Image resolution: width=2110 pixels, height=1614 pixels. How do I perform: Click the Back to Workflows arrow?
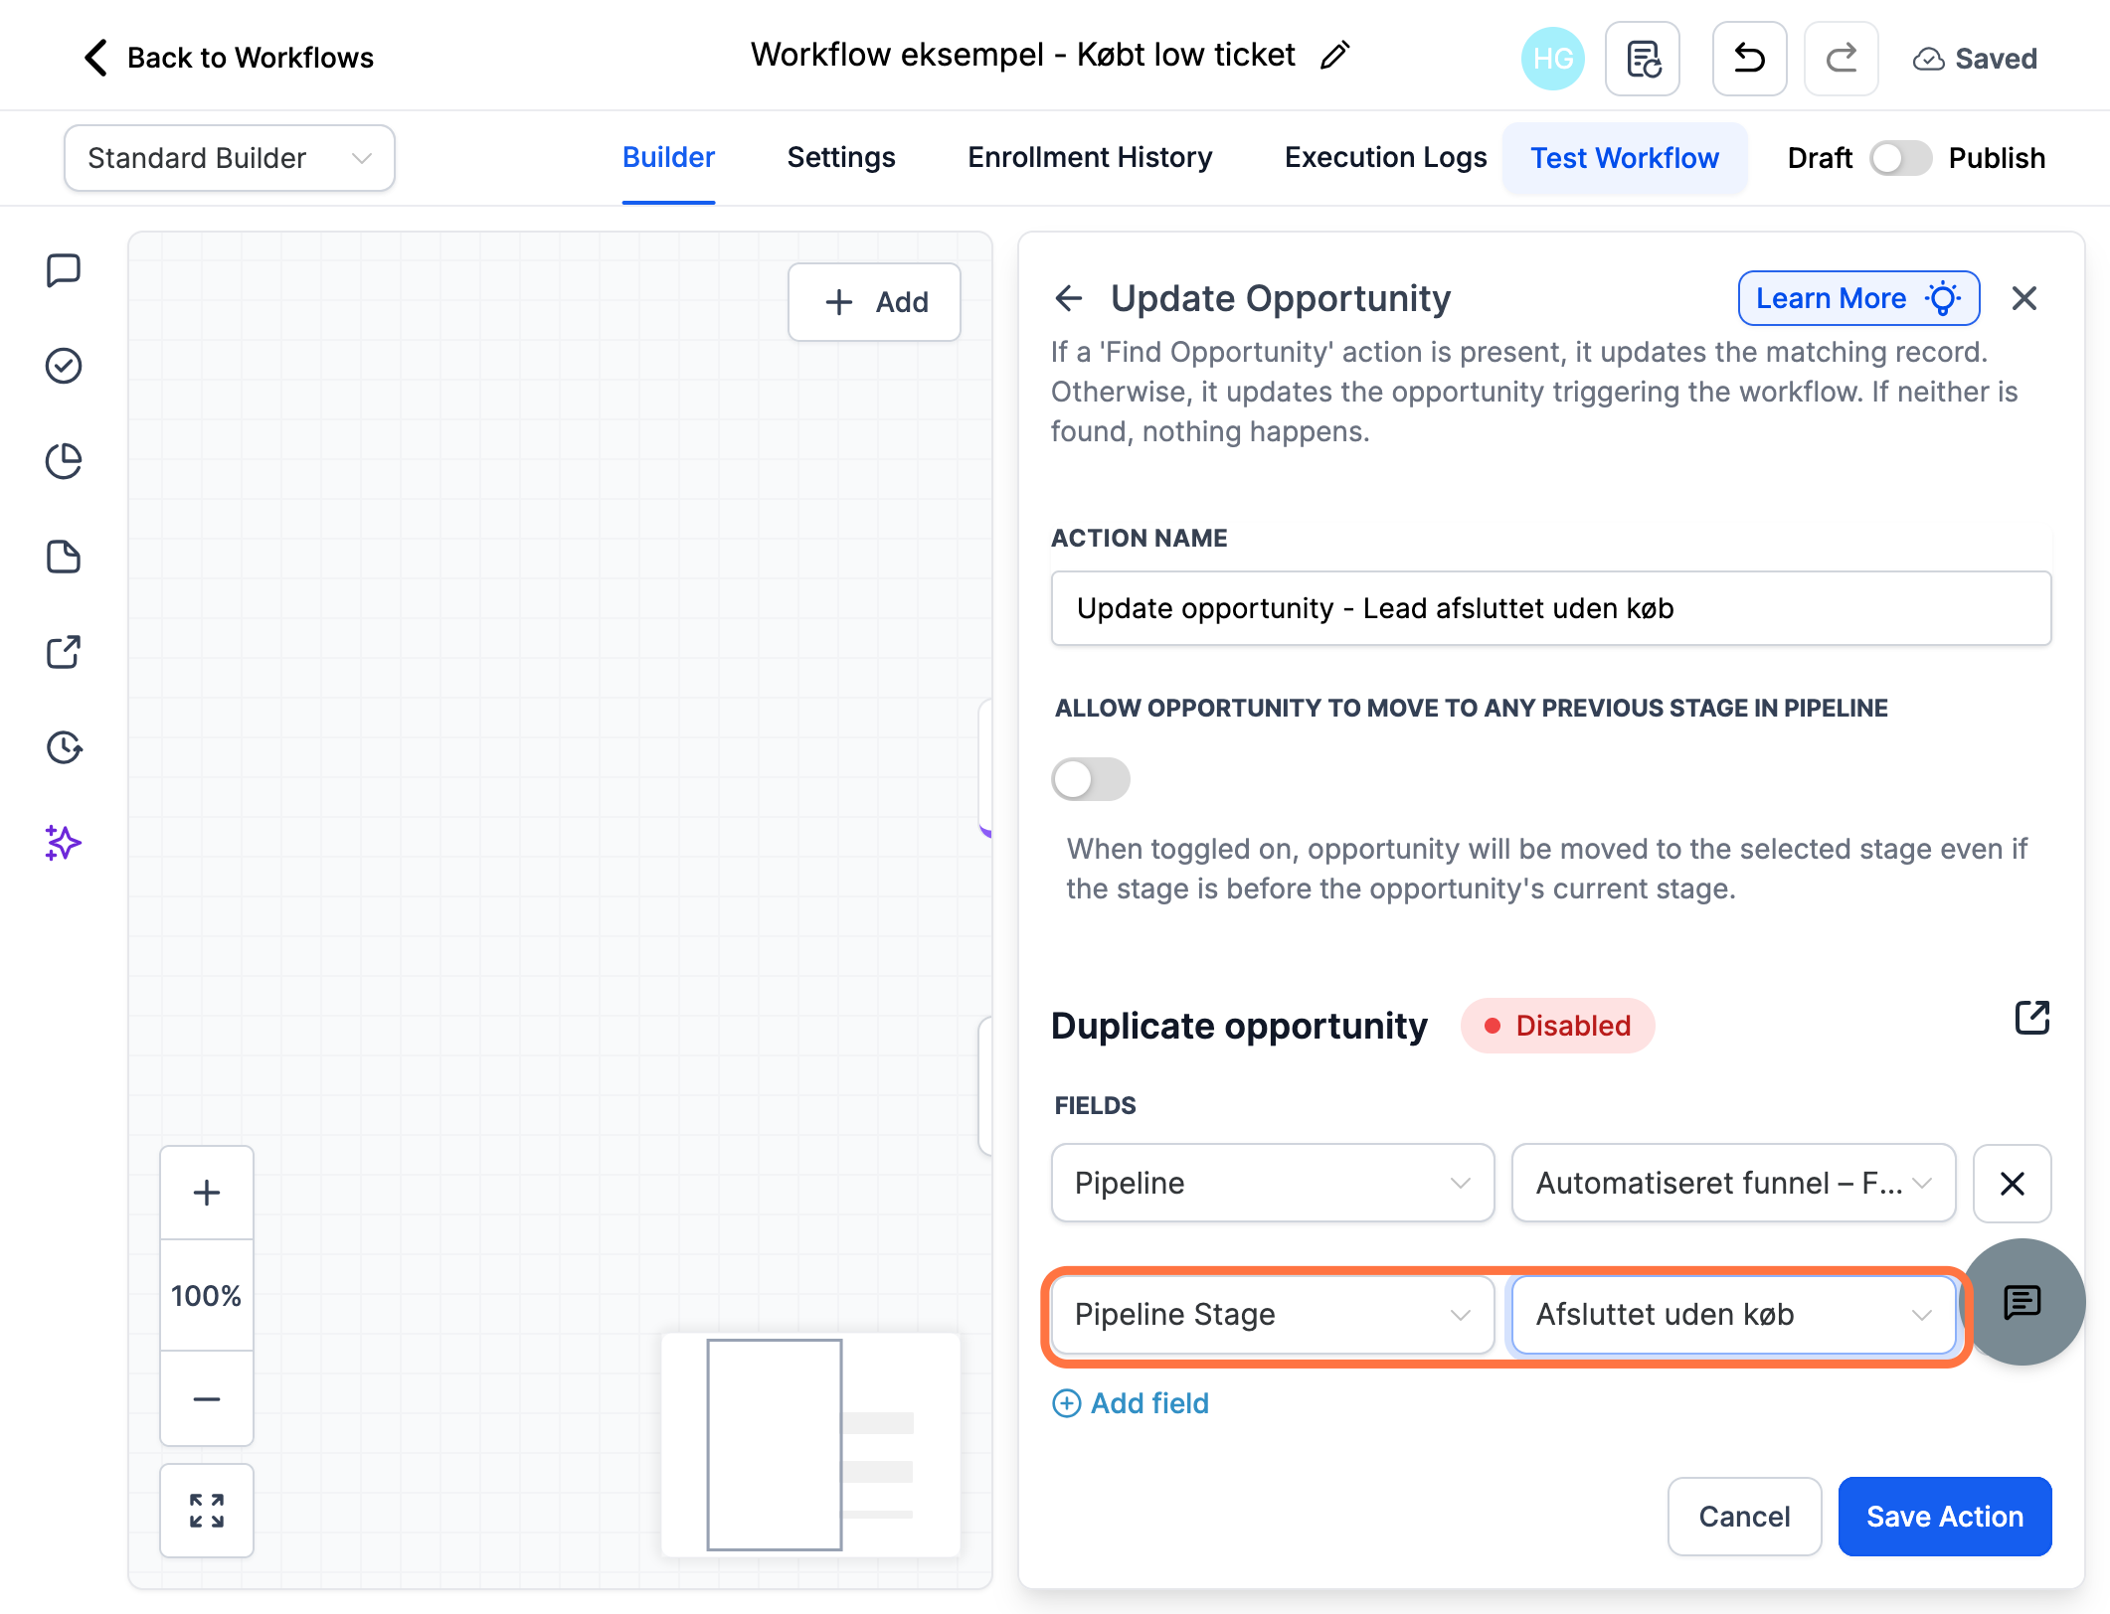point(95,58)
